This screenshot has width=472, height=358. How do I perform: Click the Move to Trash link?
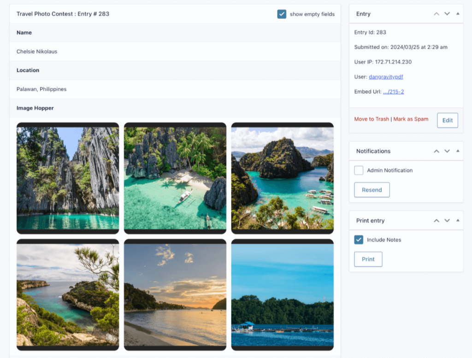[x=372, y=119]
